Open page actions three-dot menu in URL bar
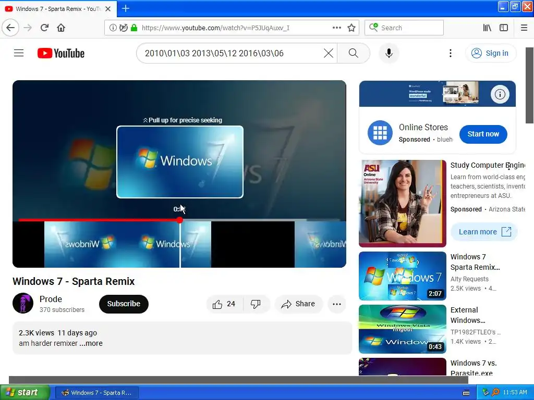The image size is (534, 400). tap(336, 28)
